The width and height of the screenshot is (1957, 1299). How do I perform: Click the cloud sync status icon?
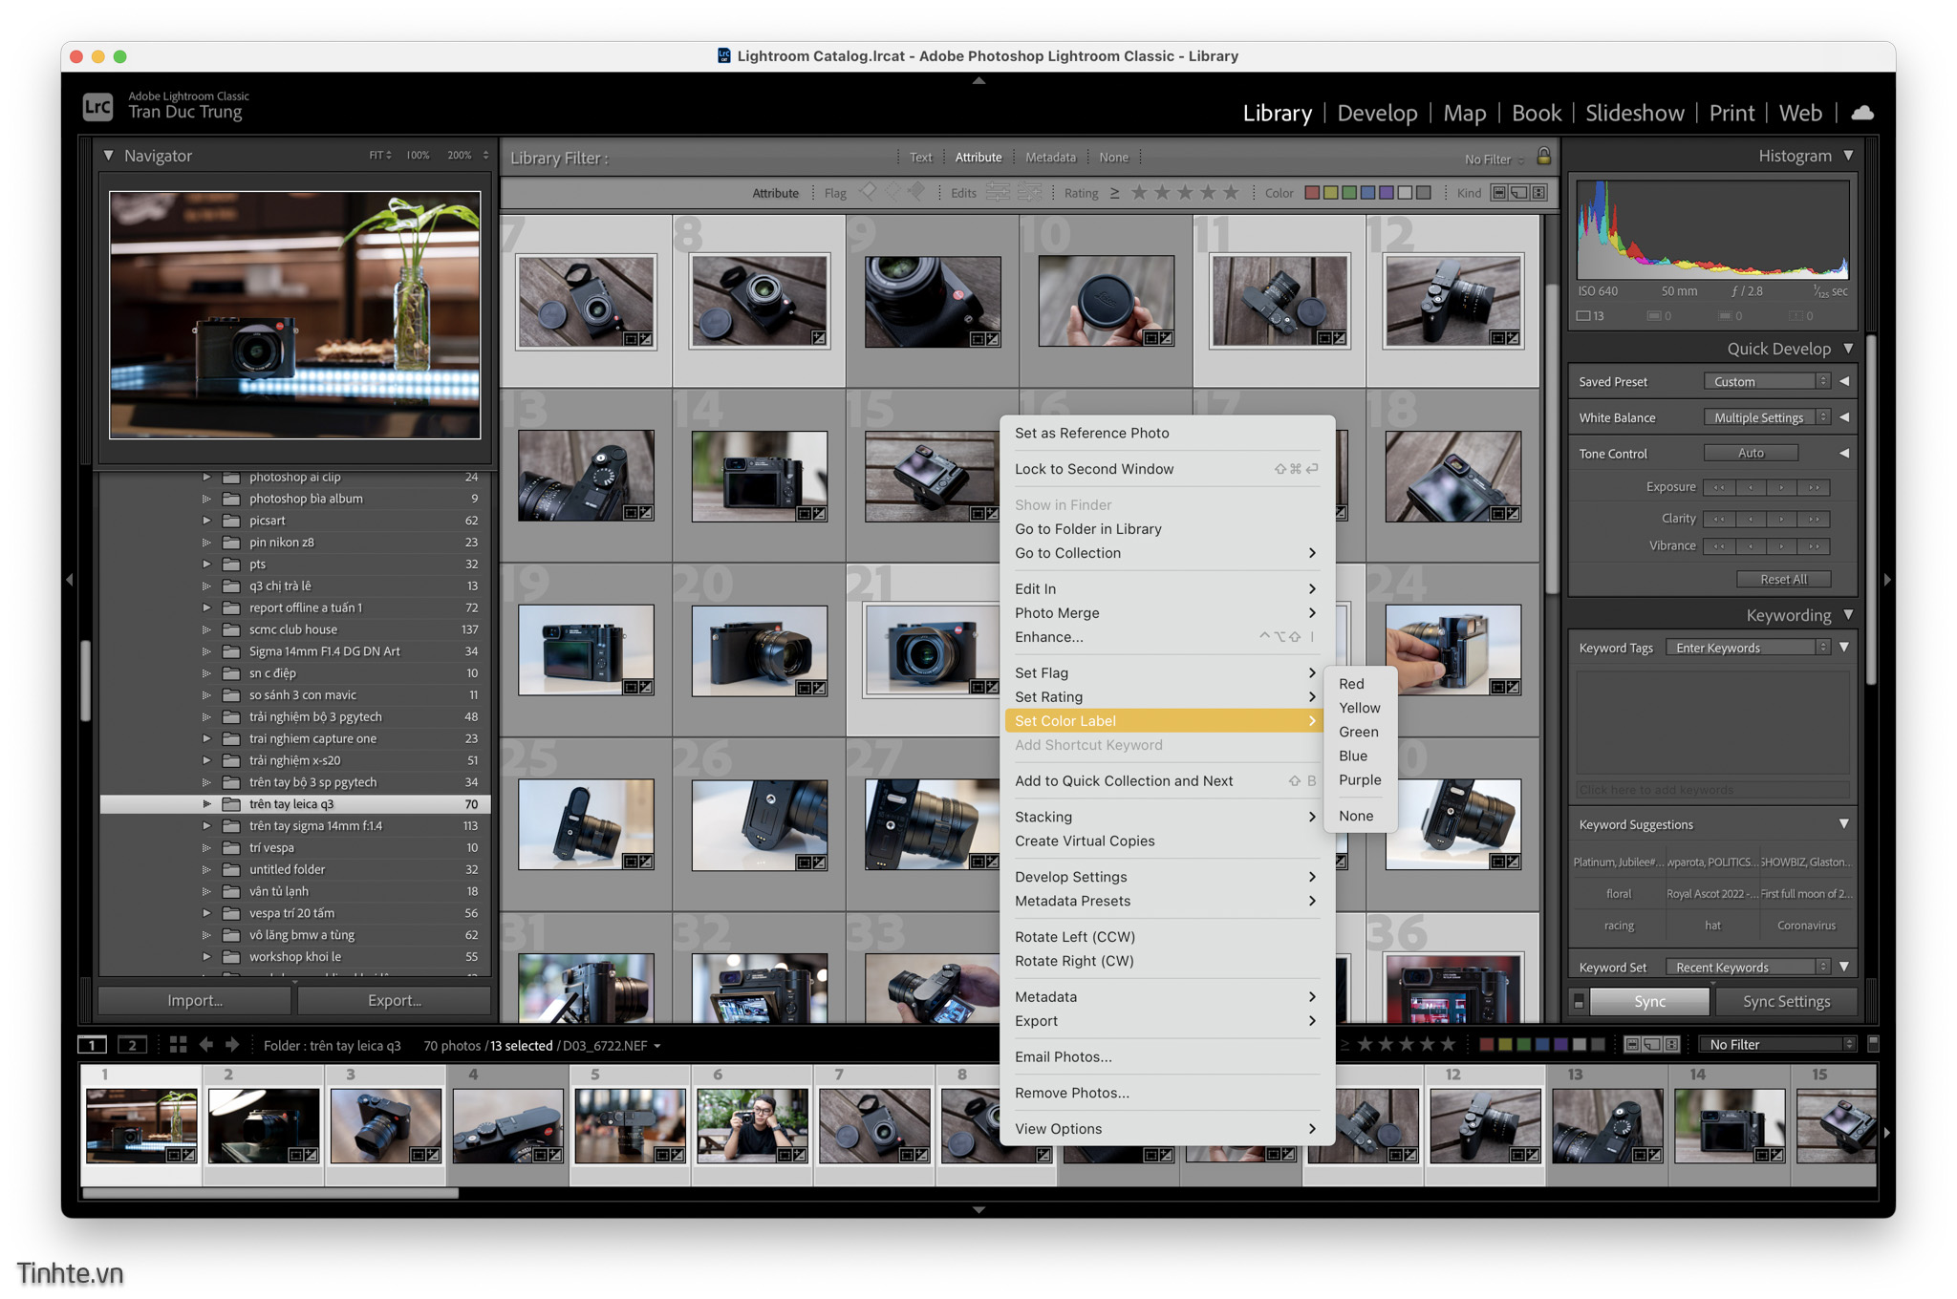point(1862,113)
